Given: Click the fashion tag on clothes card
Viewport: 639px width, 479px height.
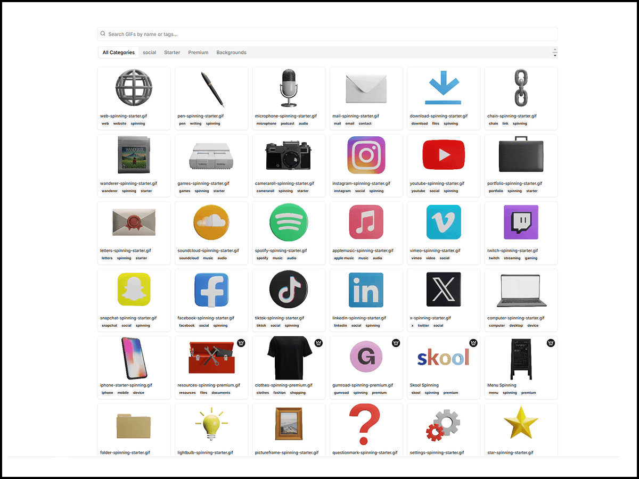Looking at the screenshot, I should [x=280, y=393].
